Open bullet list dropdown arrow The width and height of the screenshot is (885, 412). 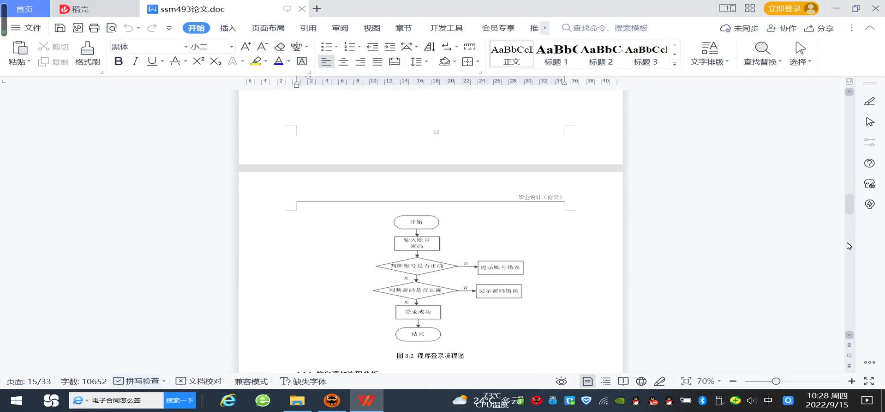[336, 47]
